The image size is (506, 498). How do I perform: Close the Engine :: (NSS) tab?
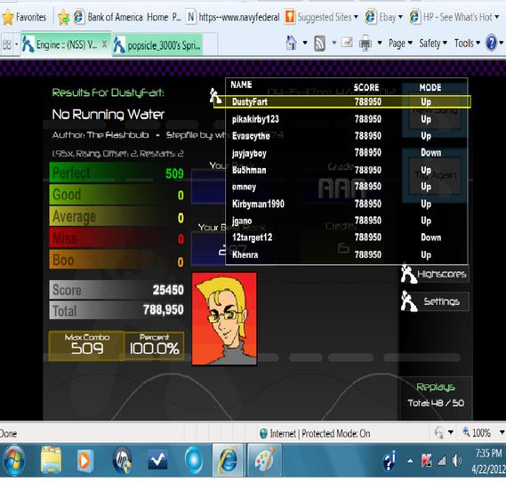point(104,44)
